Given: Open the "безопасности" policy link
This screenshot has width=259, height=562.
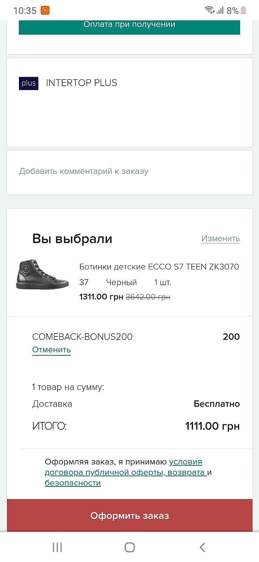Looking at the screenshot, I should (73, 483).
